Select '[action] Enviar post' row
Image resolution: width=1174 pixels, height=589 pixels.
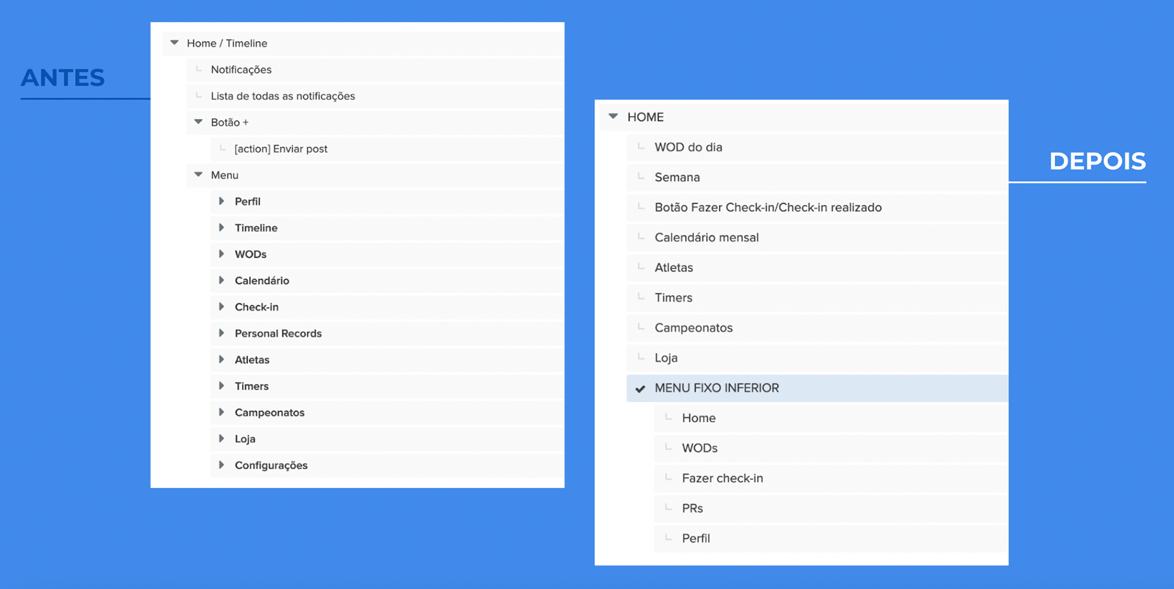coord(387,149)
